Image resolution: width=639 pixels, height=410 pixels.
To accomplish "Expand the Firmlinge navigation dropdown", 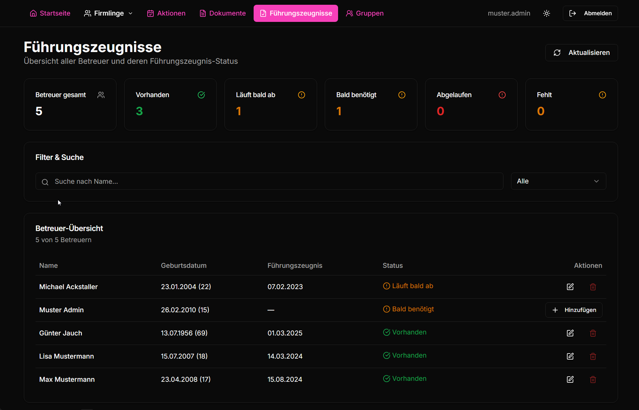I will click(108, 13).
